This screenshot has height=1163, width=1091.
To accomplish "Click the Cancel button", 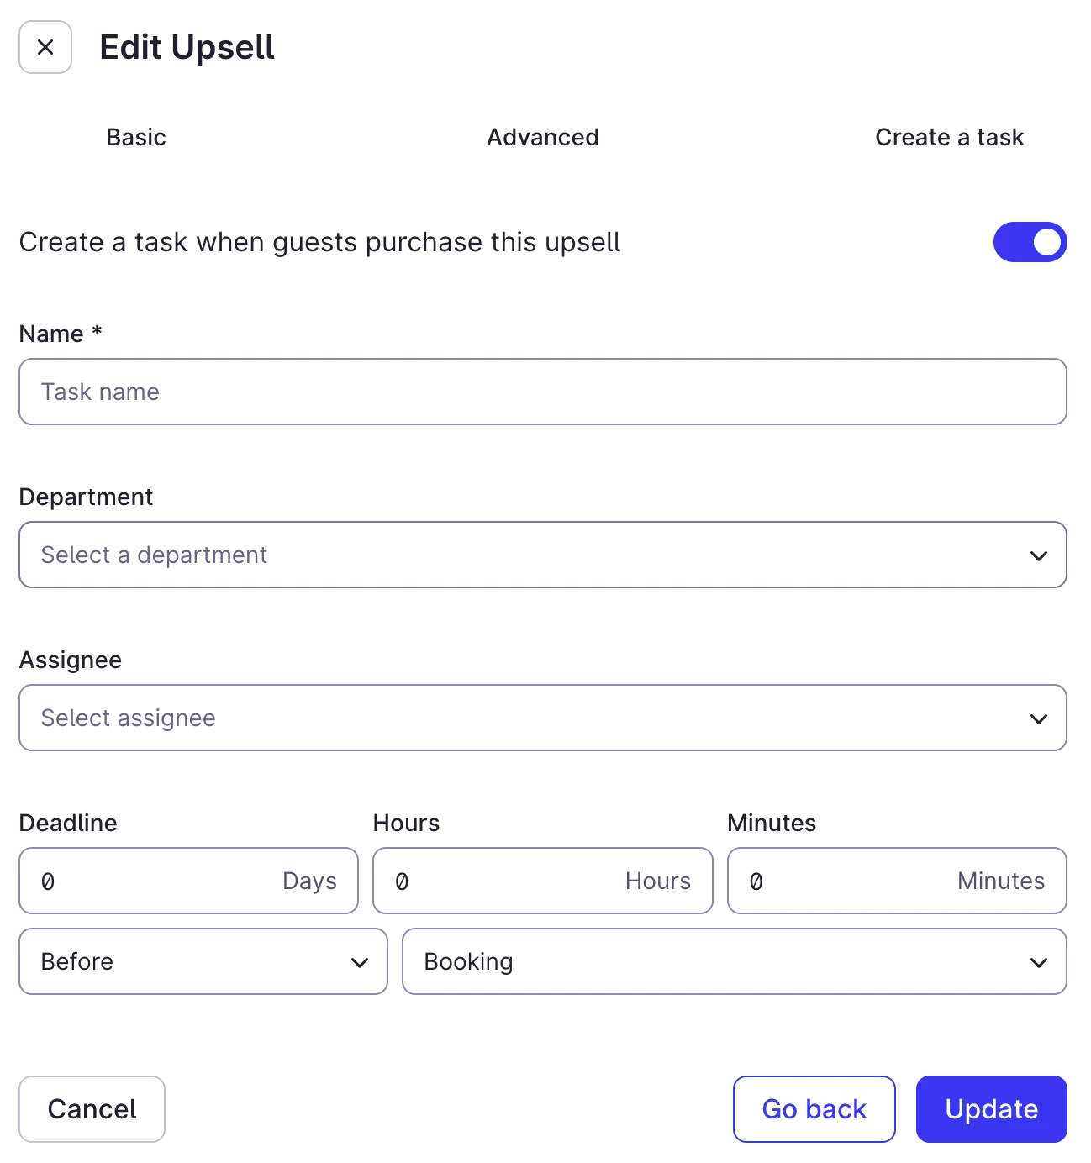I will pos(92,1109).
